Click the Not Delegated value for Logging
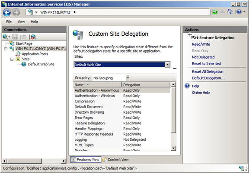This screenshot has height=173, width=249. tap(134, 139)
